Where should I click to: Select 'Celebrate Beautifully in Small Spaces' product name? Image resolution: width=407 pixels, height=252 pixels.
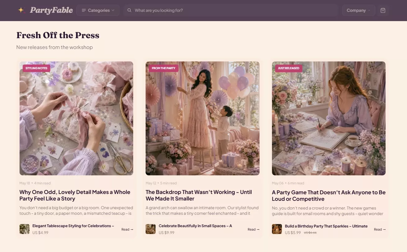coord(195,226)
